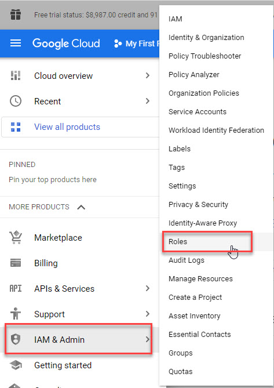Open Organization Policies

(x=204, y=93)
